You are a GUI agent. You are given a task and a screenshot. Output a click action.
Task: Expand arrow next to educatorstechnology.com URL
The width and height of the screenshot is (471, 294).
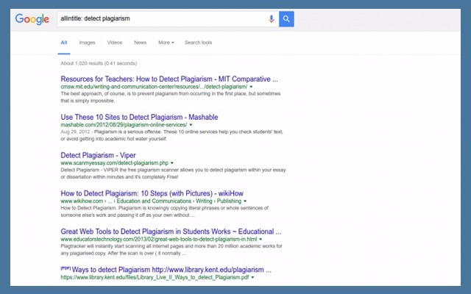coord(261,239)
